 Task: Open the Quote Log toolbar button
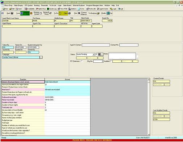[52, 9]
